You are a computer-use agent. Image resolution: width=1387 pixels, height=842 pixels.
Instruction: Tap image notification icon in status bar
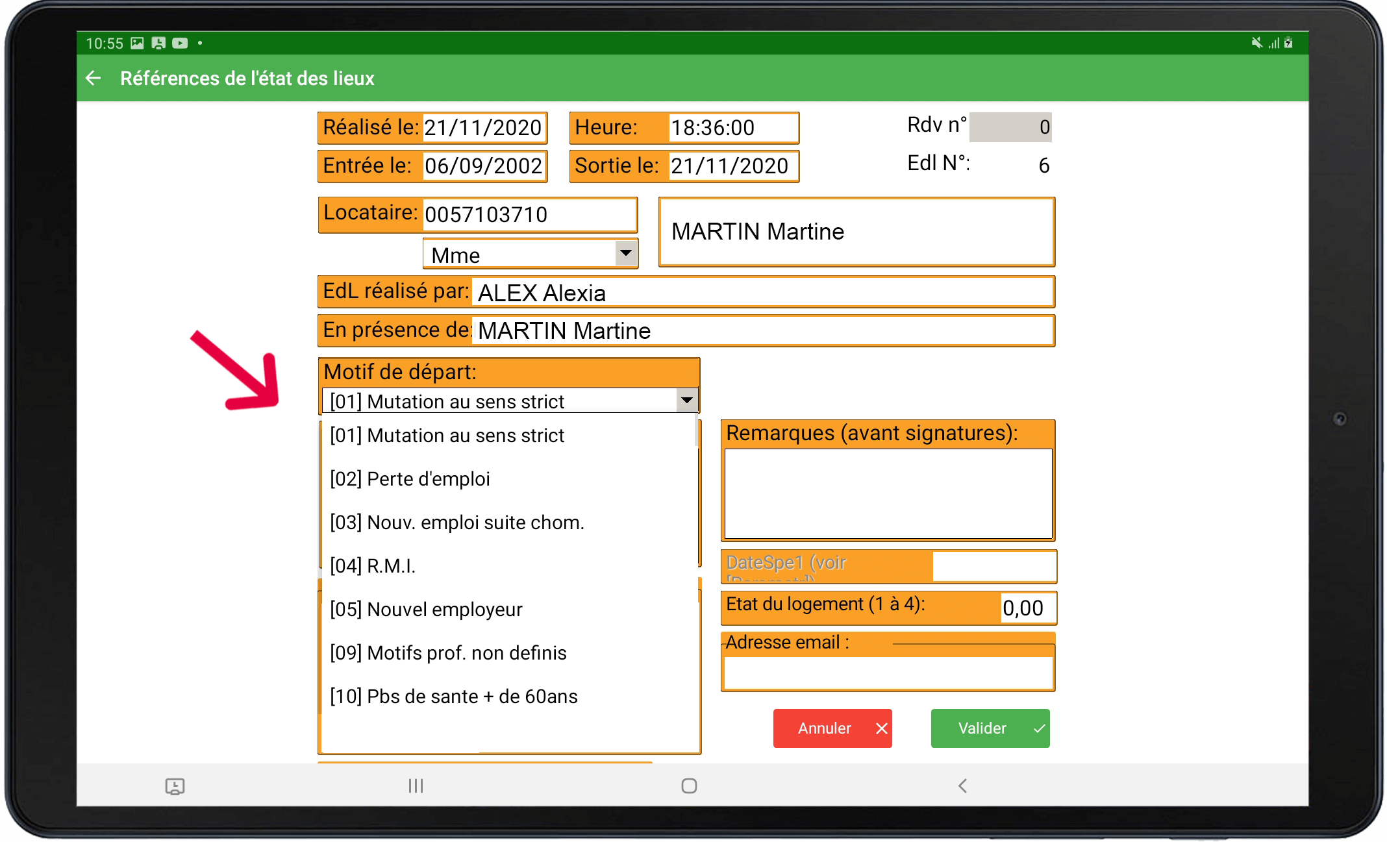(137, 43)
